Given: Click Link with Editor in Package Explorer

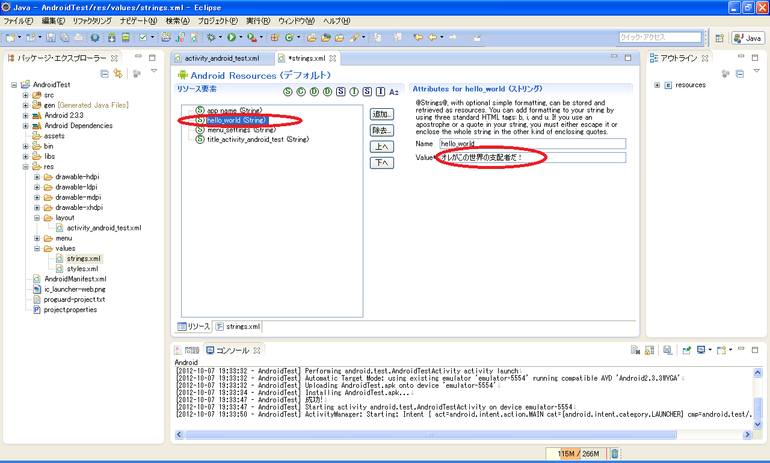Looking at the screenshot, I should point(118,73).
